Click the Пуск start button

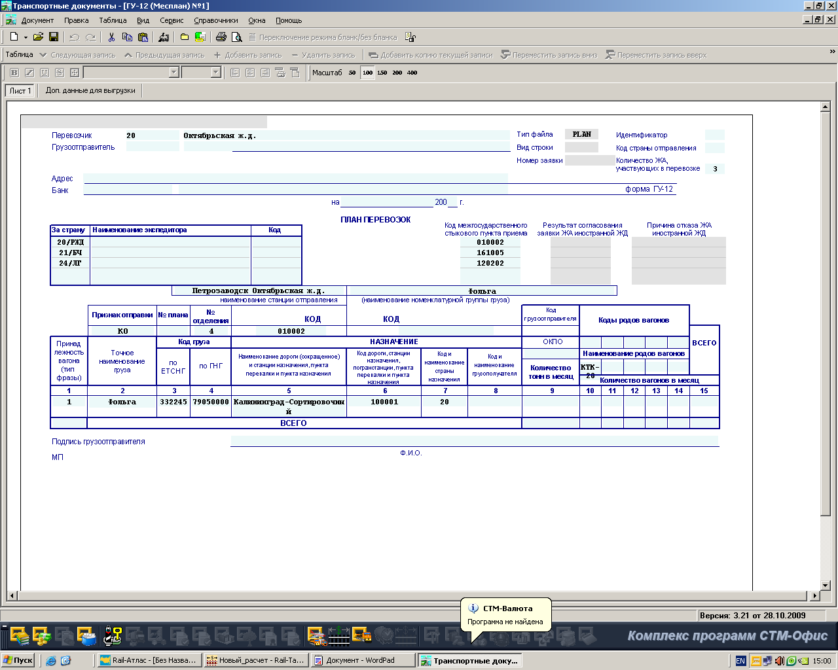coord(18,660)
